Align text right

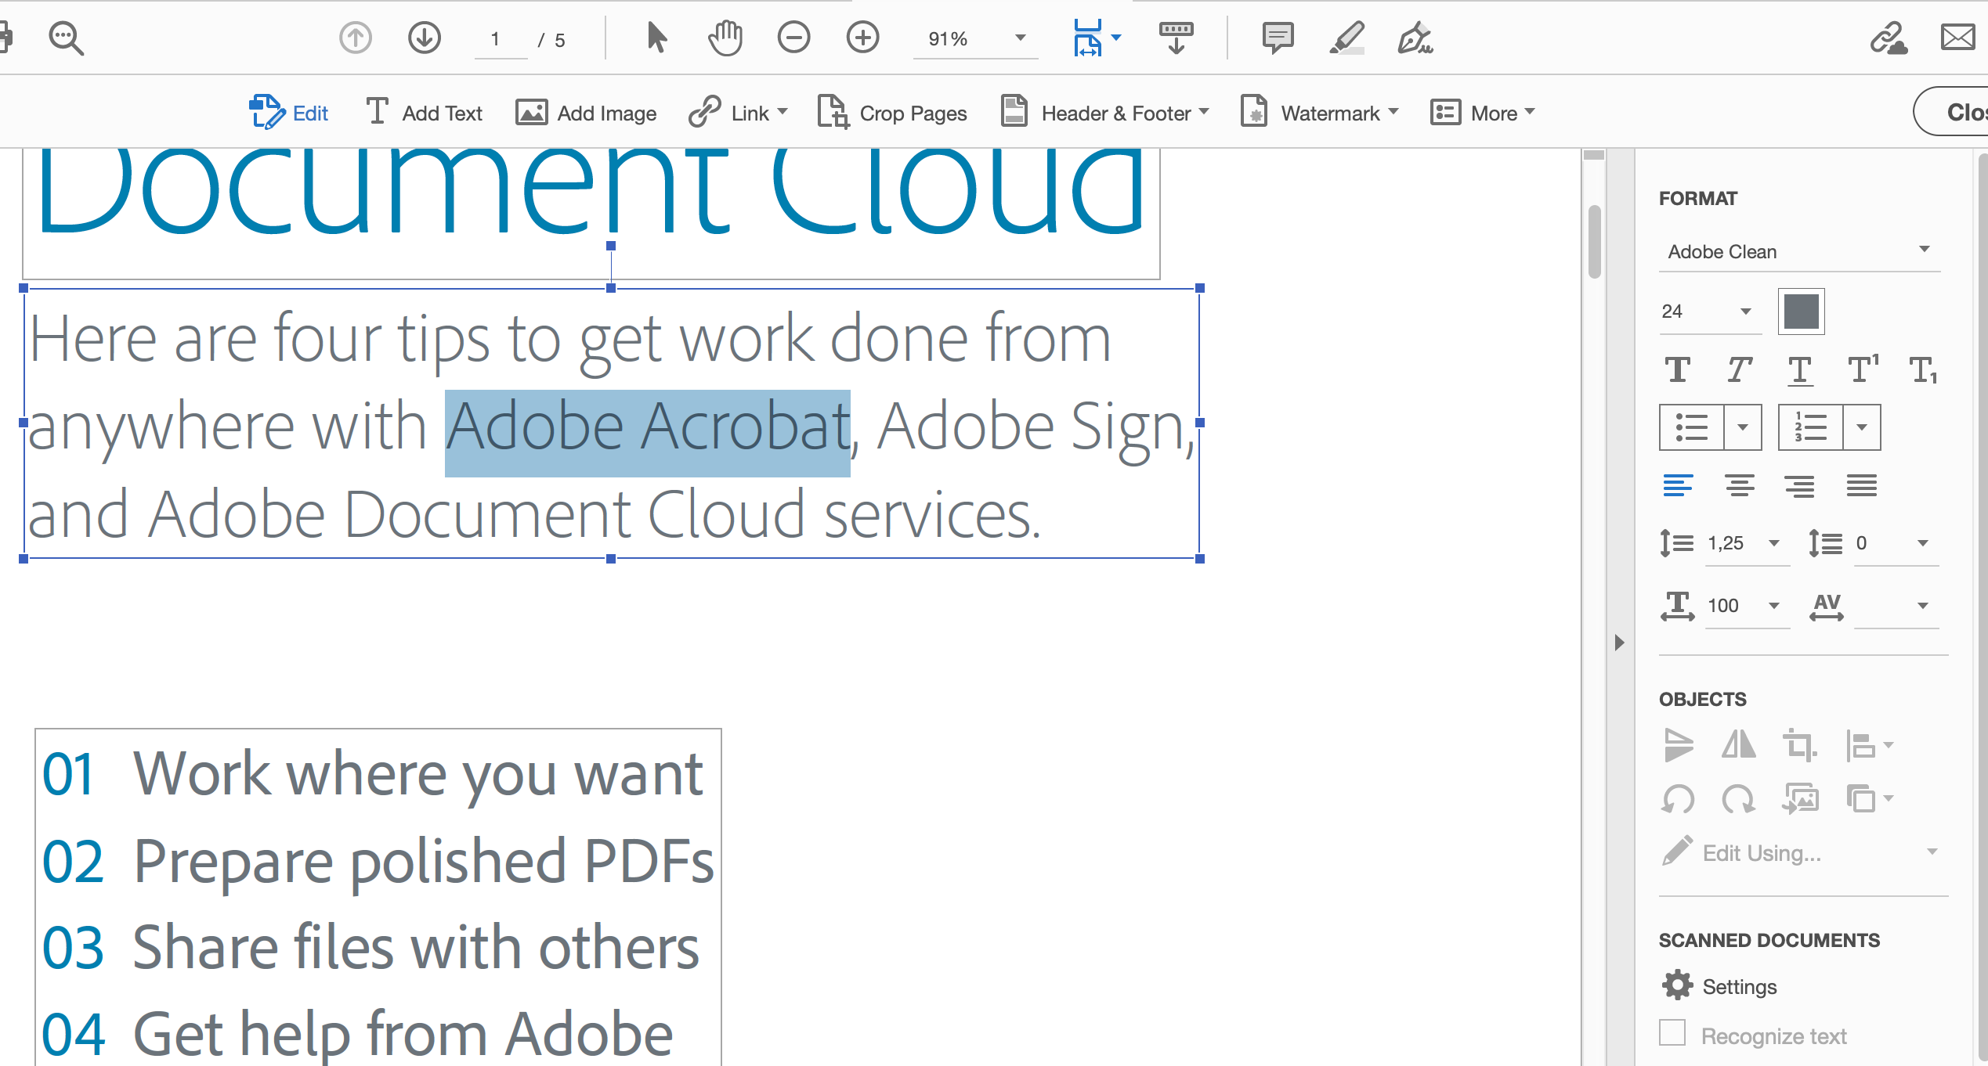point(1800,485)
